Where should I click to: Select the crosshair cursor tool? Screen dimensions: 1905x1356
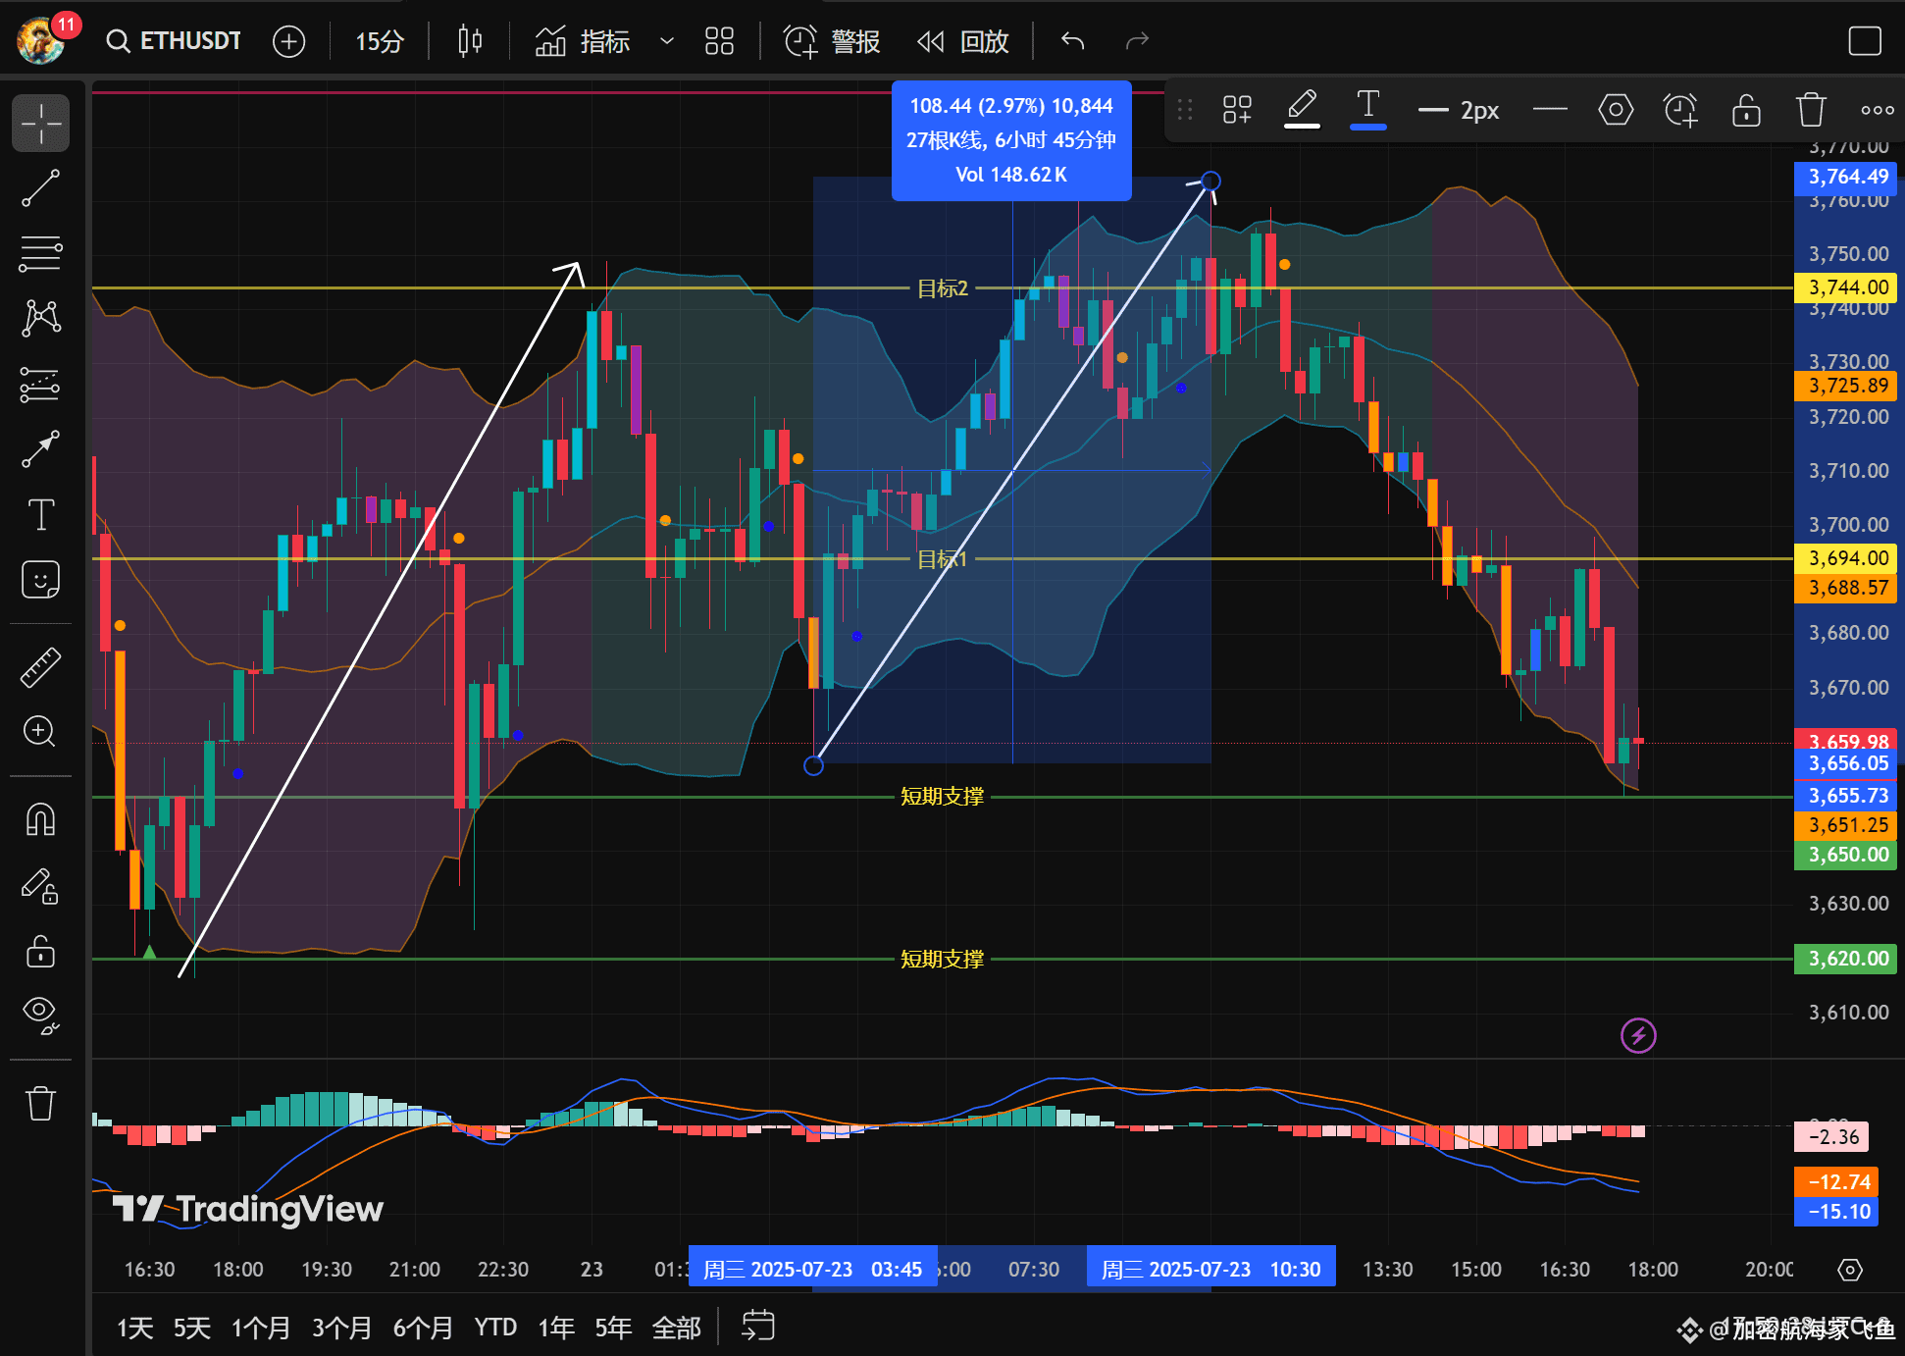pos(40,124)
